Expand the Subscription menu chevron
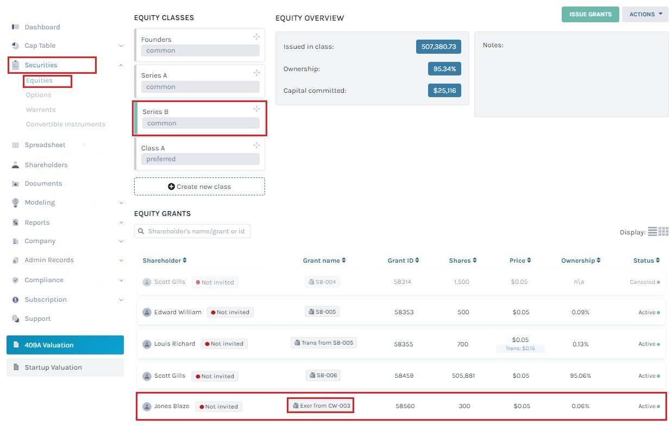672x425 pixels. (x=121, y=300)
